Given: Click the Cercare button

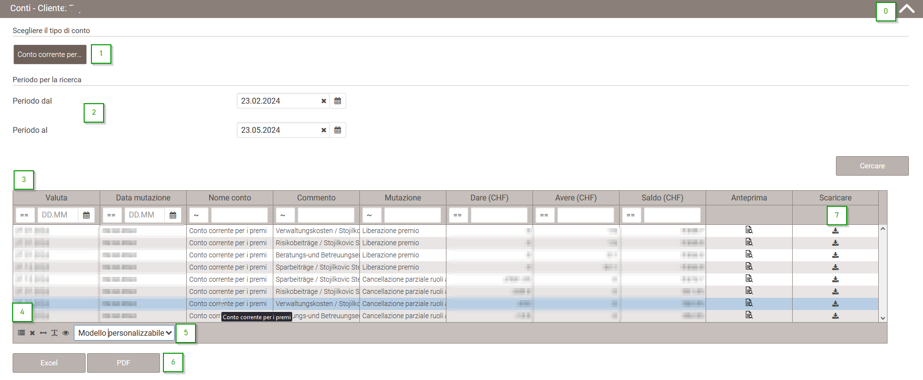Looking at the screenshot, I should click(x=872, y=166).
